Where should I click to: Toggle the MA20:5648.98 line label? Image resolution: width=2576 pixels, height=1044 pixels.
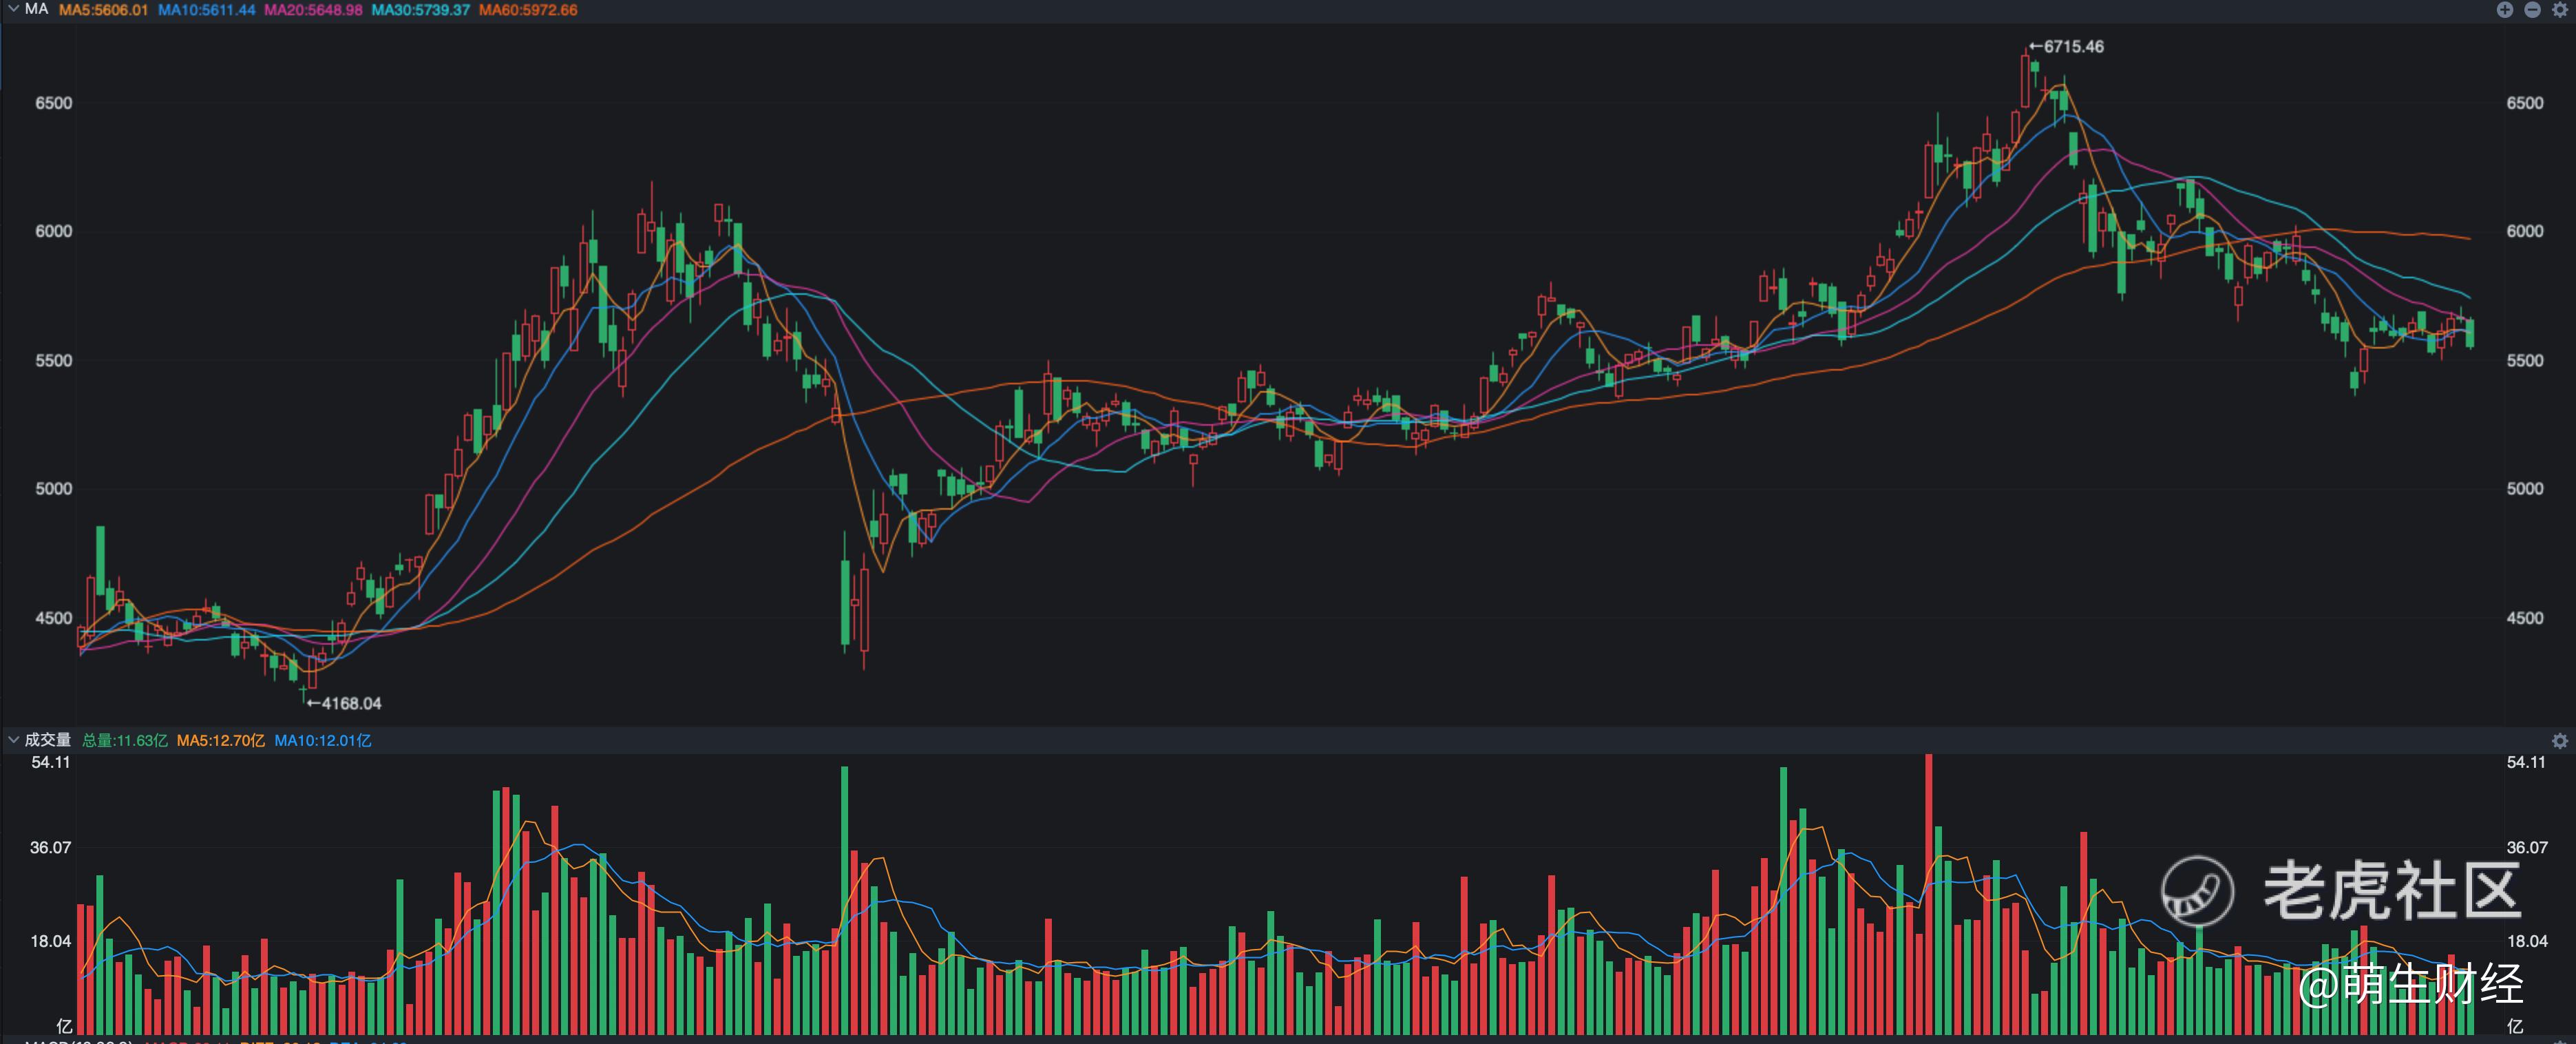coord(313,10)
